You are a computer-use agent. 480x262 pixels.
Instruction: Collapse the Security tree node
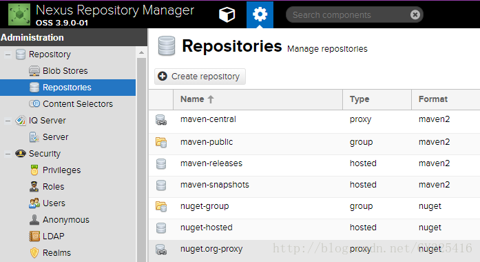(8, 154)
